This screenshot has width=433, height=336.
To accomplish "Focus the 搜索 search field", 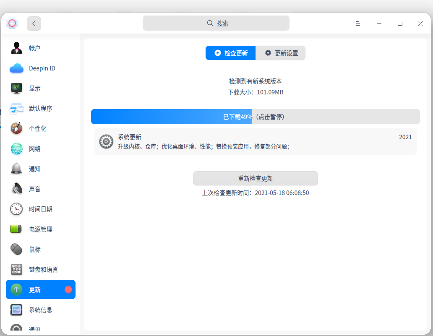I will click(x=216, y=23).
